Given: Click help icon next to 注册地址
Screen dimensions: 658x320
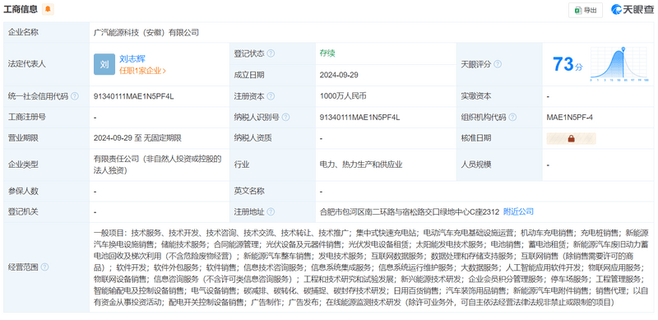Looking at the screenshot, I should pyautogui.click(x=271, y=211).
